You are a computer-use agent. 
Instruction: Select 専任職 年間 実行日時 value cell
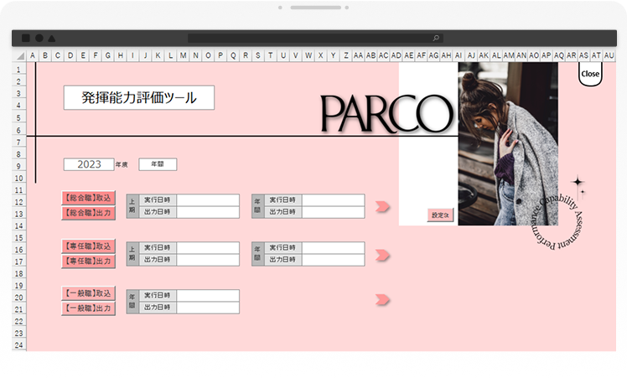click(x=333, y=247)
